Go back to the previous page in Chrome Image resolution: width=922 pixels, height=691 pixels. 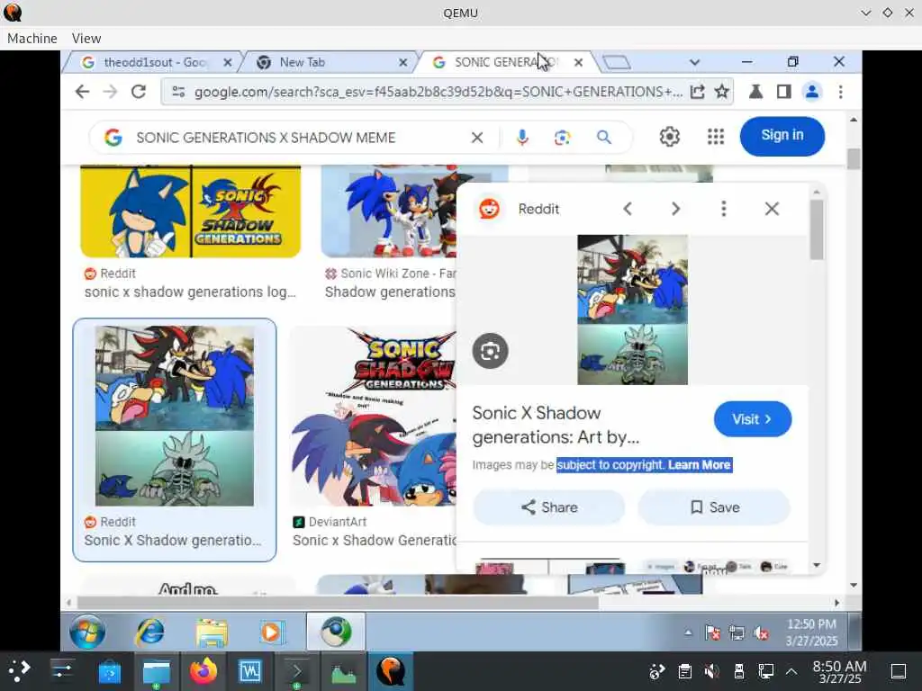(82, 92)
